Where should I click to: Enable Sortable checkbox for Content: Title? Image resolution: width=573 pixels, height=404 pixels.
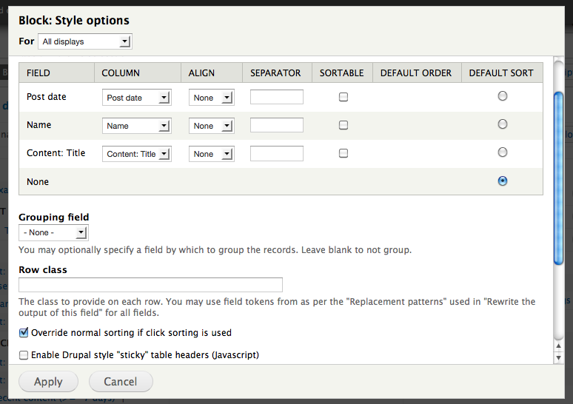[344, 153]
